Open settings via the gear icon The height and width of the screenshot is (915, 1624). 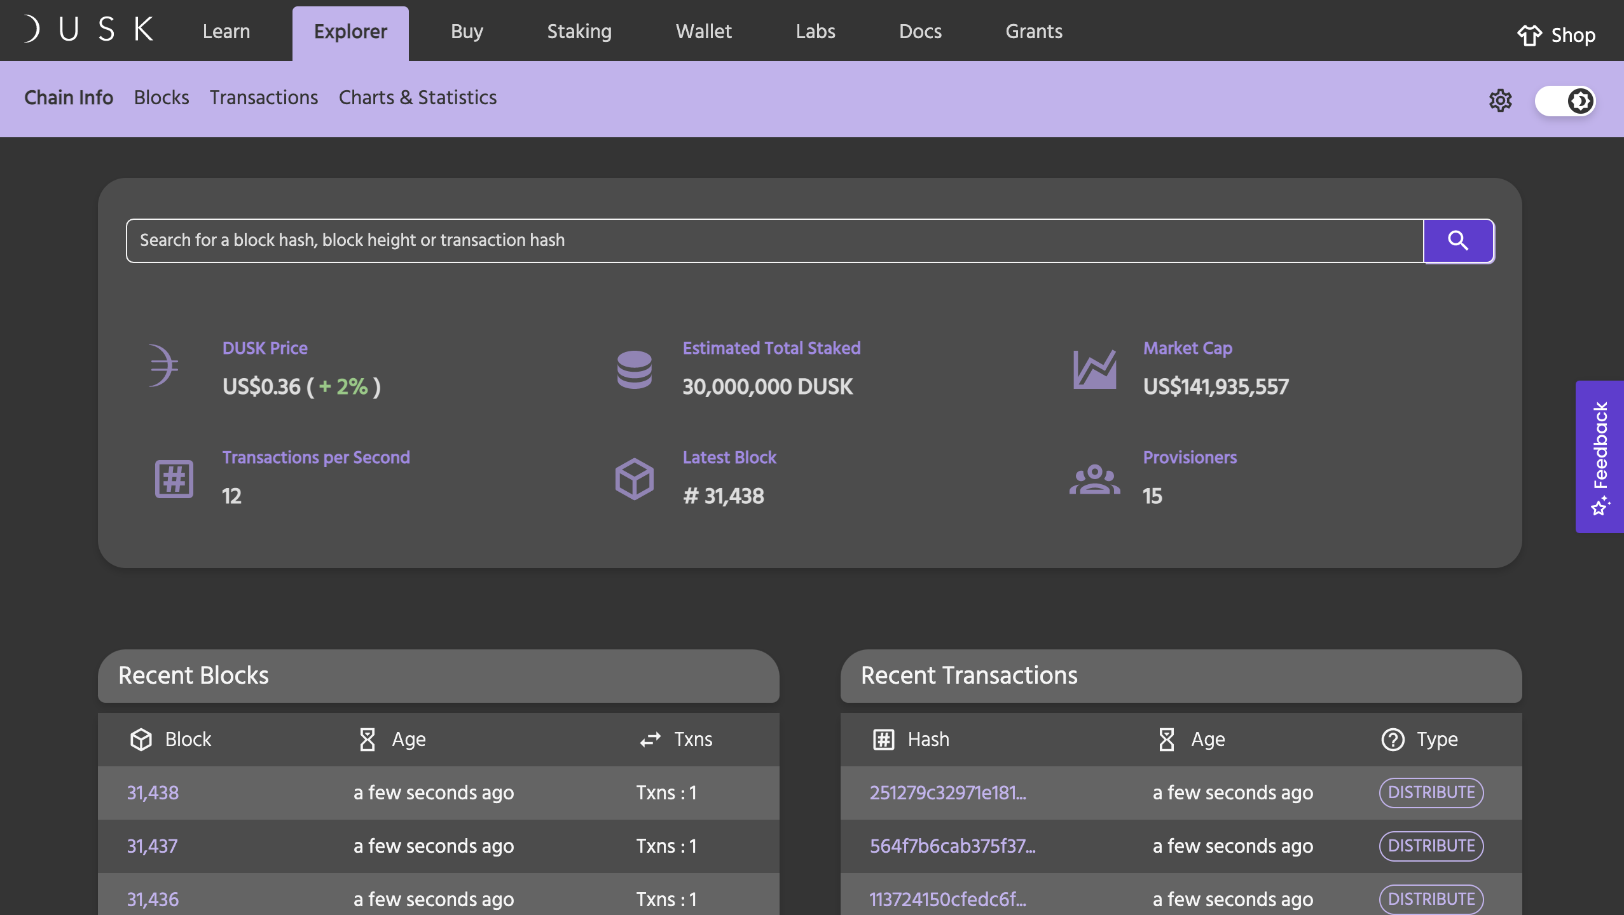1500,100
